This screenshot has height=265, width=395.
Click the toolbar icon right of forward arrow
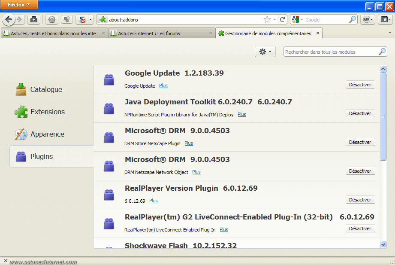pyautogui.click(x=34, y=19)
